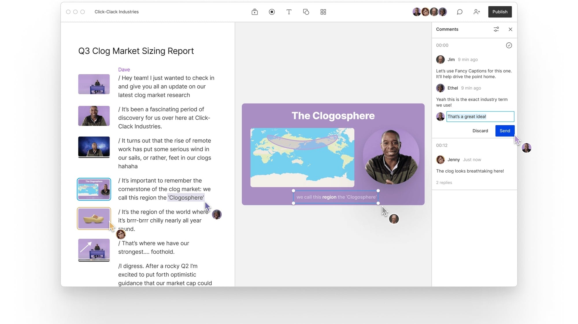The height and width of the screenshot is (324, 578).
Task: Click the circular speaker video on the canvas
Action: 391,156
